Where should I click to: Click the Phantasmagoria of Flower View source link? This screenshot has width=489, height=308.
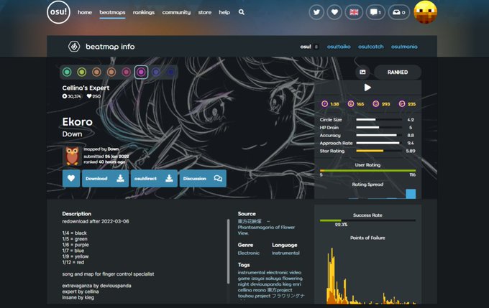click(266, 230)
